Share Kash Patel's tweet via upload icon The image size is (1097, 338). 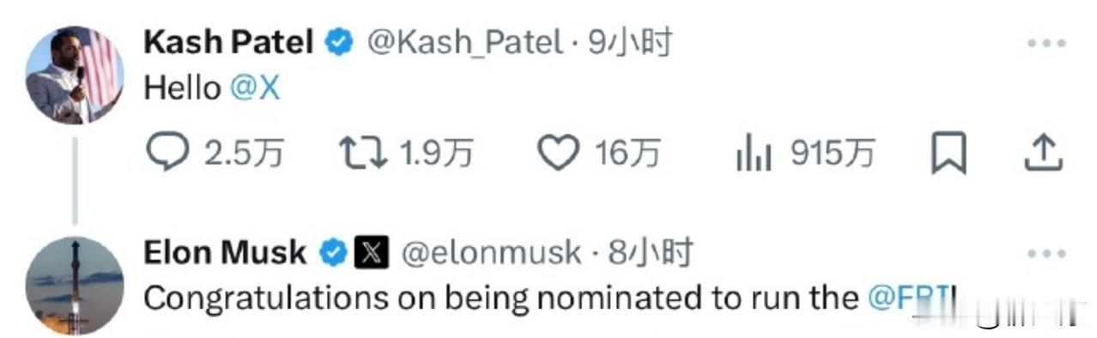tap(1045, 154)
